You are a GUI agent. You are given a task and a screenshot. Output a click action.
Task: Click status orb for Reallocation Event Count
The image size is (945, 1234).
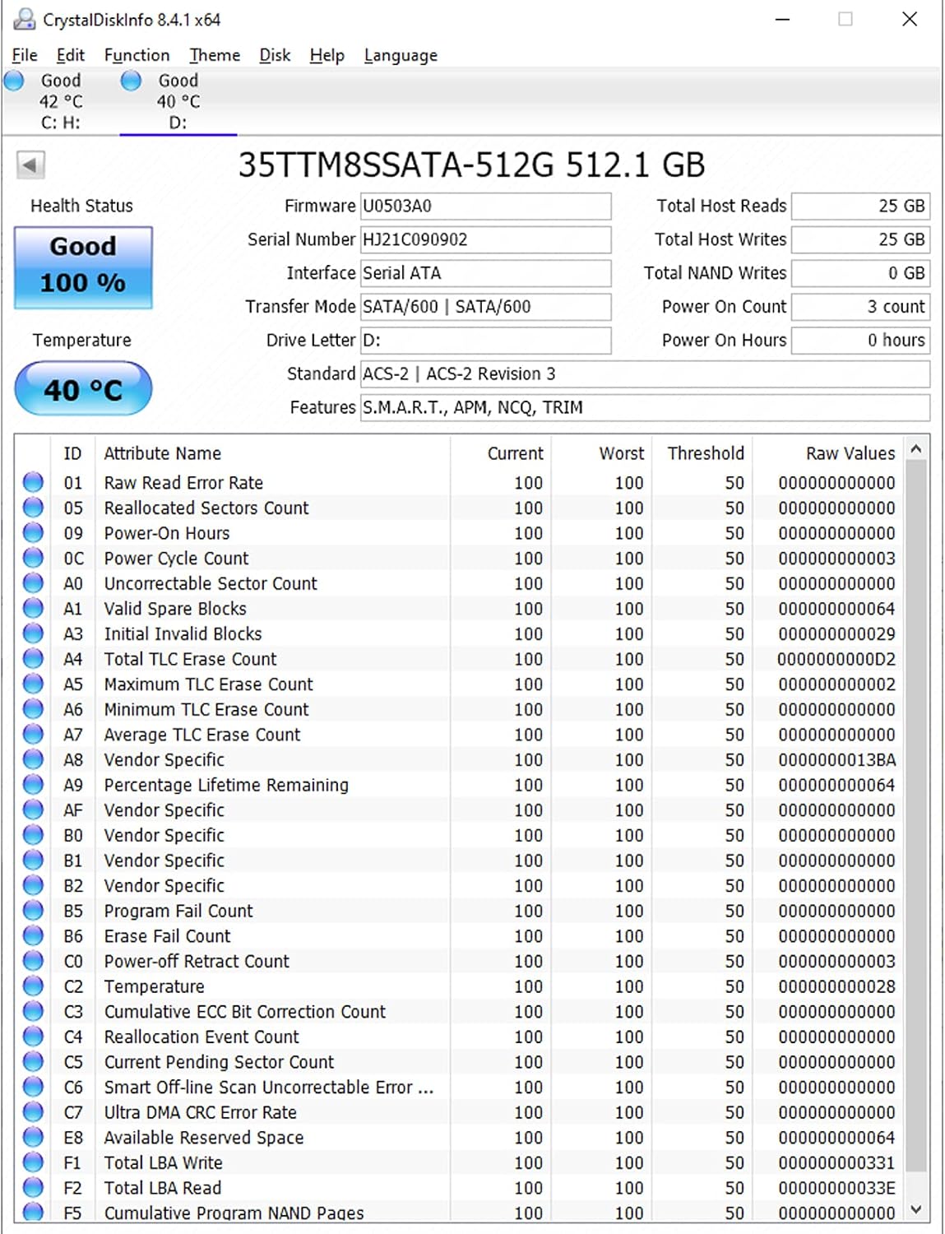pyautogui.click(x=33, y=1037)
